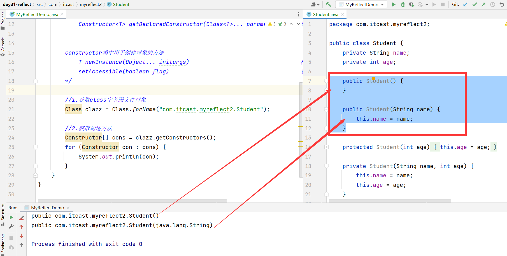This screenshot has width=507, height=256.
Task: Click day31-reflect breadcrumb
Action: coord(17,4)
